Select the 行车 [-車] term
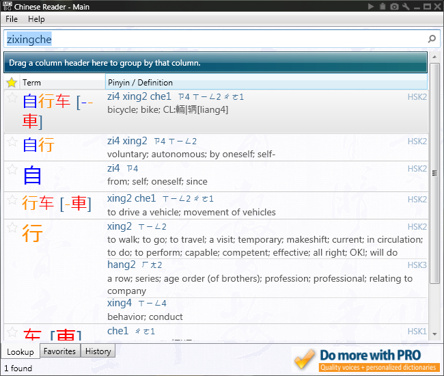This screenshot has height=376, width=444. 57,203
